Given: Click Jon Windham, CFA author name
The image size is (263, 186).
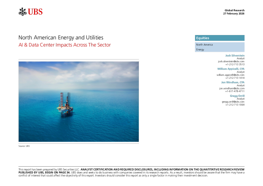Looking at the screenshot, I should point(232,82).
